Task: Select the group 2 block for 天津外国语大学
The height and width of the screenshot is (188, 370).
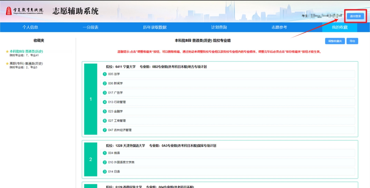Action: click(90, 159)
